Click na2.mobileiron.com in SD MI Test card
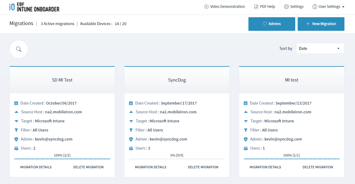355x184 pixels. click(x=63, y=112)
